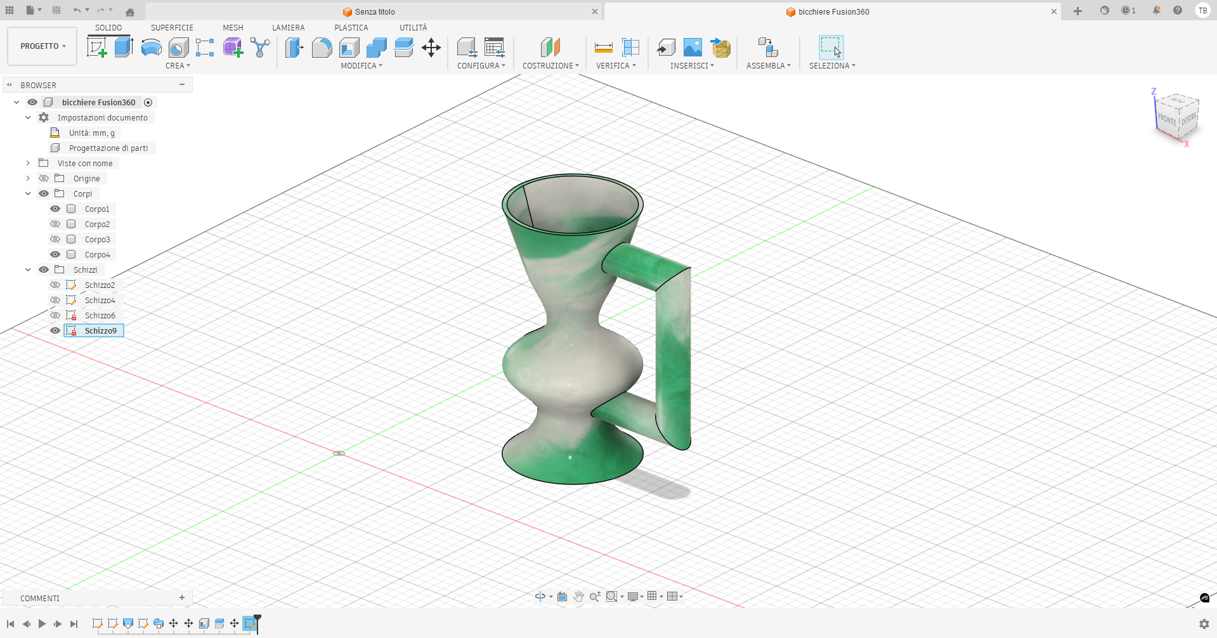
Task: Click FRONTE on the ViewCube
Action: (x=1167, y=119)
